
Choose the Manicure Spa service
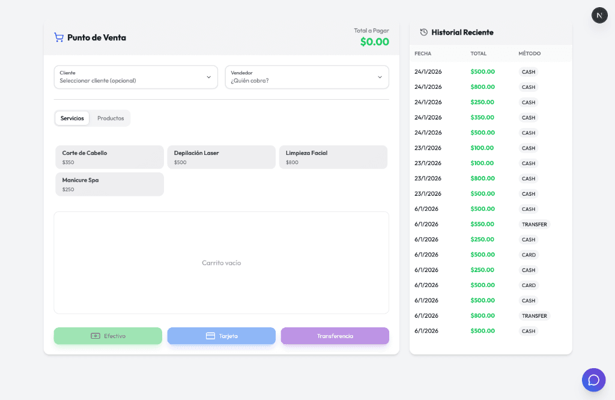click(x=109, y=184)
